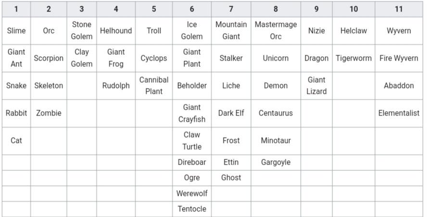Click column header 8

point(276,9)
